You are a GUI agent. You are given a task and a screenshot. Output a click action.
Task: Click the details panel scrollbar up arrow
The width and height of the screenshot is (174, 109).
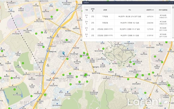coord(173,6)
